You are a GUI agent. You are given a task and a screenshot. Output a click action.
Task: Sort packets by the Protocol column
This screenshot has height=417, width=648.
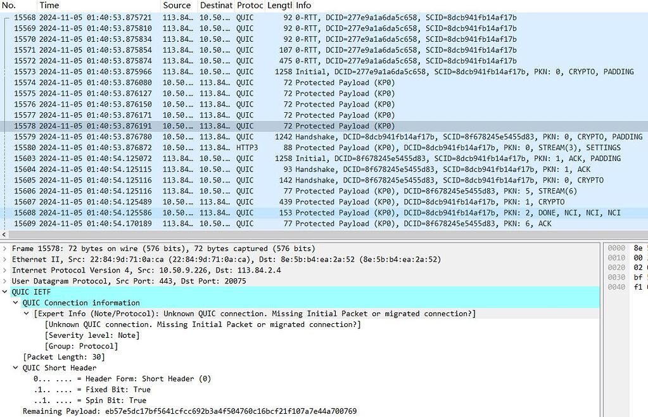(250, 5)
